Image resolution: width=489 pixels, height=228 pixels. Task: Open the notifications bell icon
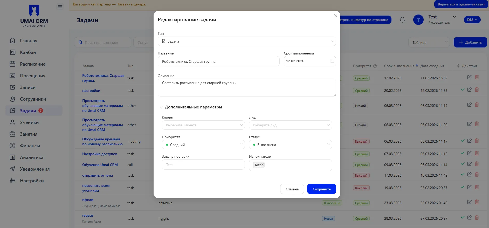point(402,20)
